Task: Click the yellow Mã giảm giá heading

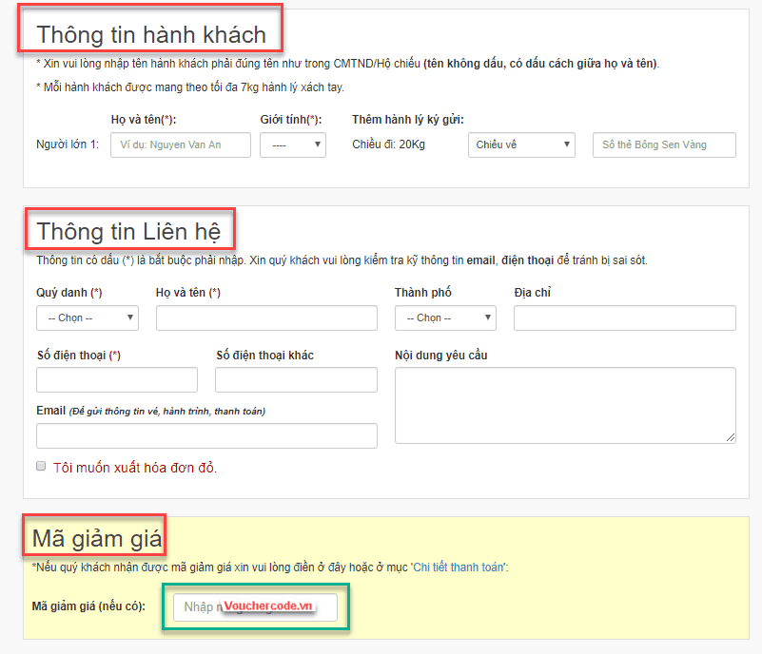Action: (96, 539)
